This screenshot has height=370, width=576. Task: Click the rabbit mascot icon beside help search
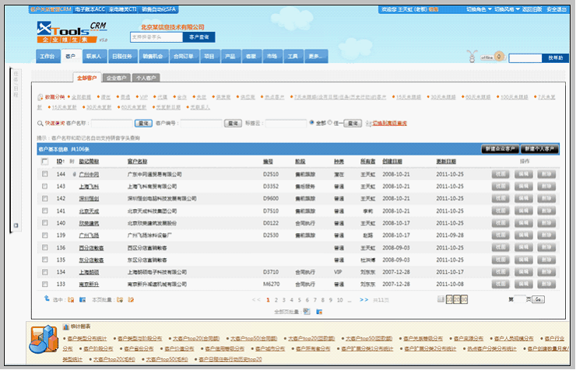click(x=471, y=56)
